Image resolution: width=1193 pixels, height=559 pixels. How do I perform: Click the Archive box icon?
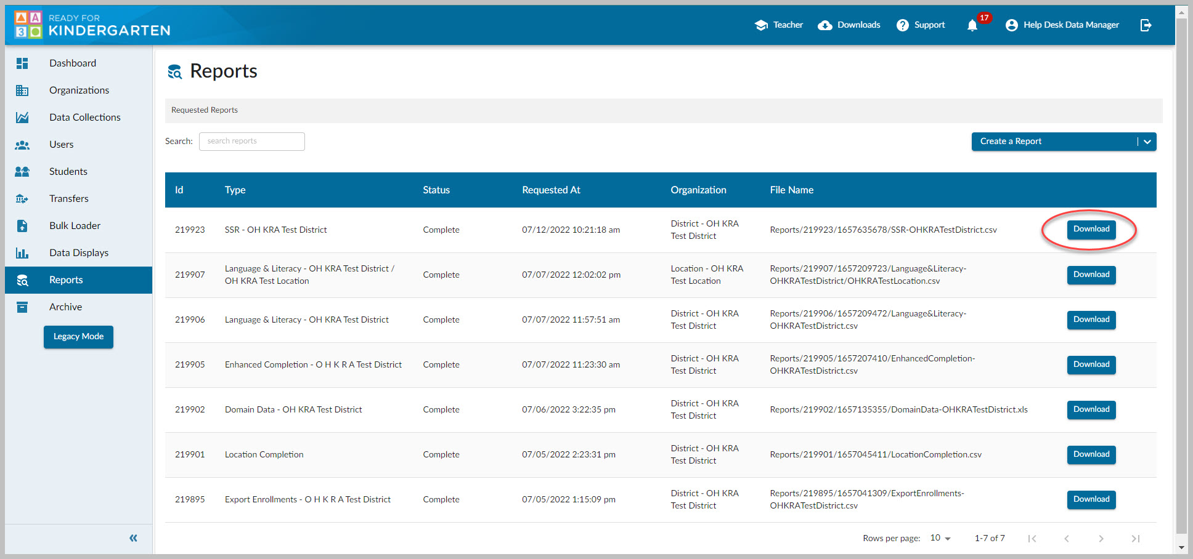22,307
